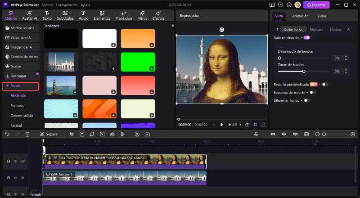The image size is (360, 198).
Task: Select the Tendencia subcategory
Action: 18,95
